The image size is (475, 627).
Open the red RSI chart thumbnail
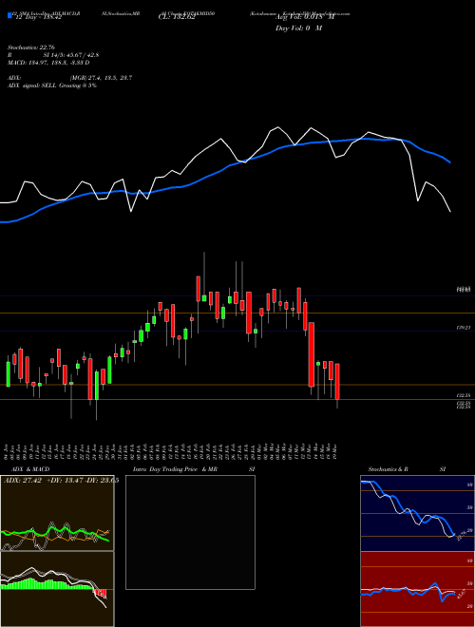pyautogui.click(x=417, y=589)
